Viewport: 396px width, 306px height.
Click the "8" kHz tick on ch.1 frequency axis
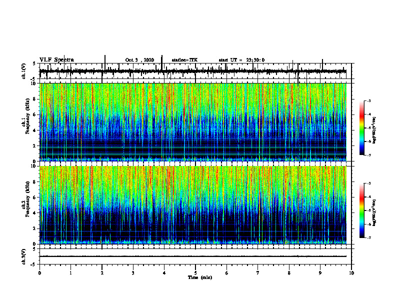click(35, 99)
